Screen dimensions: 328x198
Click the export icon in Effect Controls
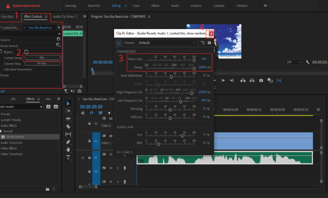pos(80,91)
